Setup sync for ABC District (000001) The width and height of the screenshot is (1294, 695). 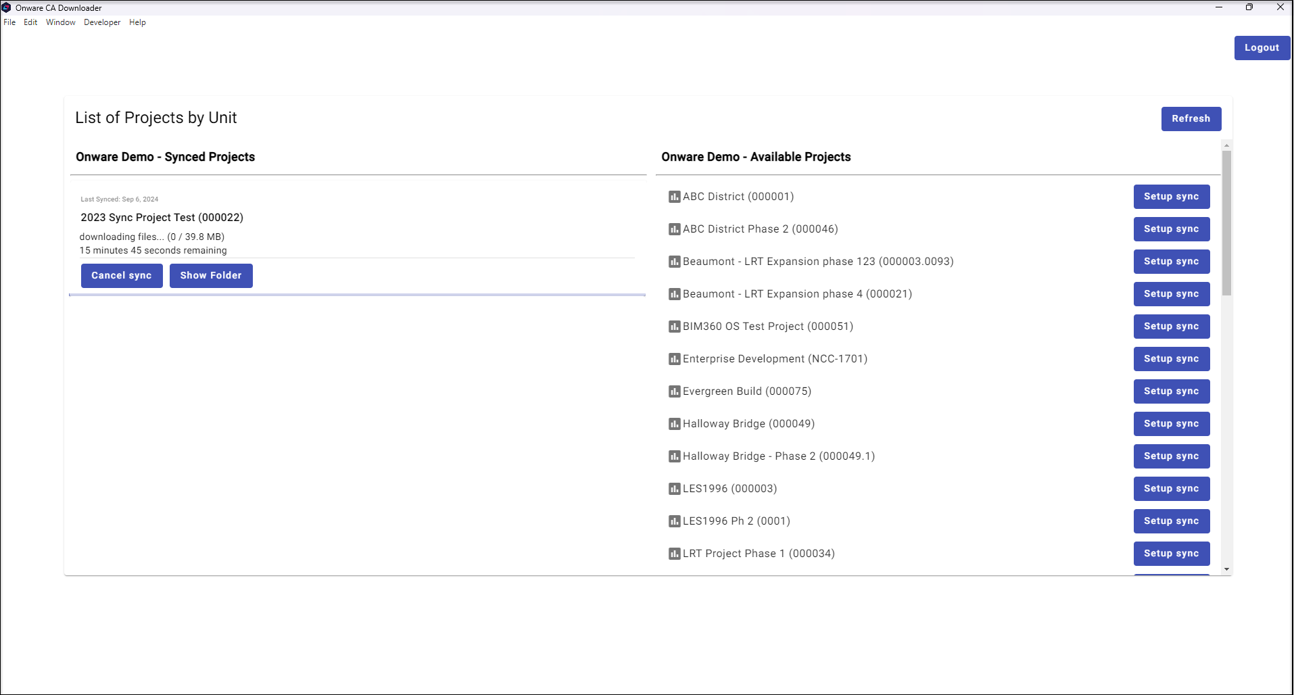[1171, 197]
